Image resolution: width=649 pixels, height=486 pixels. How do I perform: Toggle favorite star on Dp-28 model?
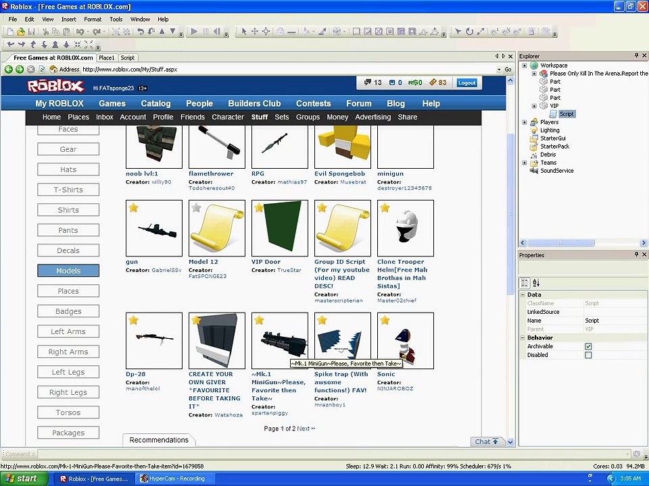pyautogui.click(x=133, y=320)
